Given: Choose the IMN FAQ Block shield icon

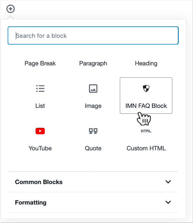Looking at the screenshot, I should click(146, 88).
